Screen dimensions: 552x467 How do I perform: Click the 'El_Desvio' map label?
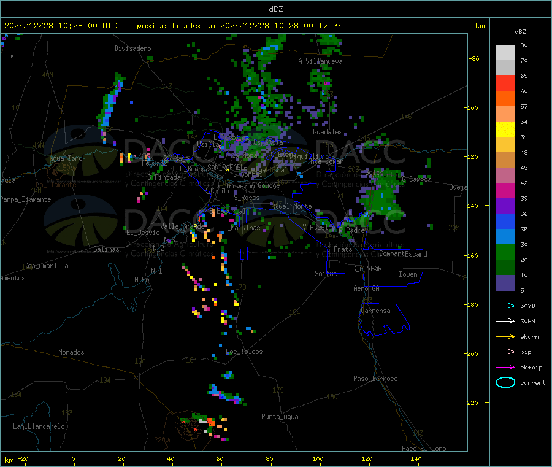(x=143, y=233)
